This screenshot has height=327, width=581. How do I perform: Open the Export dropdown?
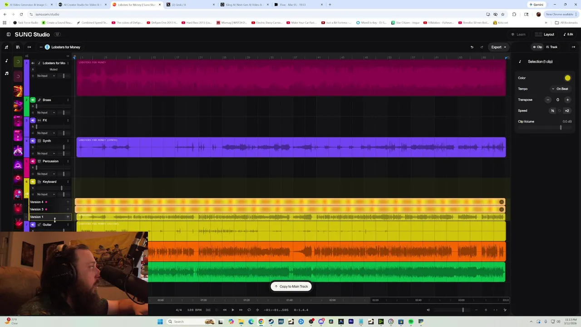coord(498,47)
